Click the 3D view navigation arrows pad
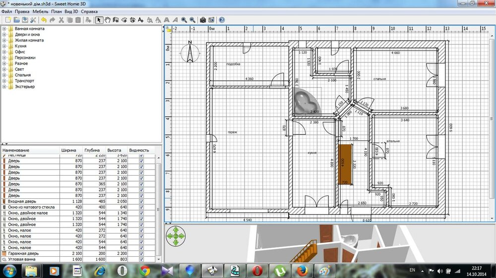496x278 pixels. point(175,236)
